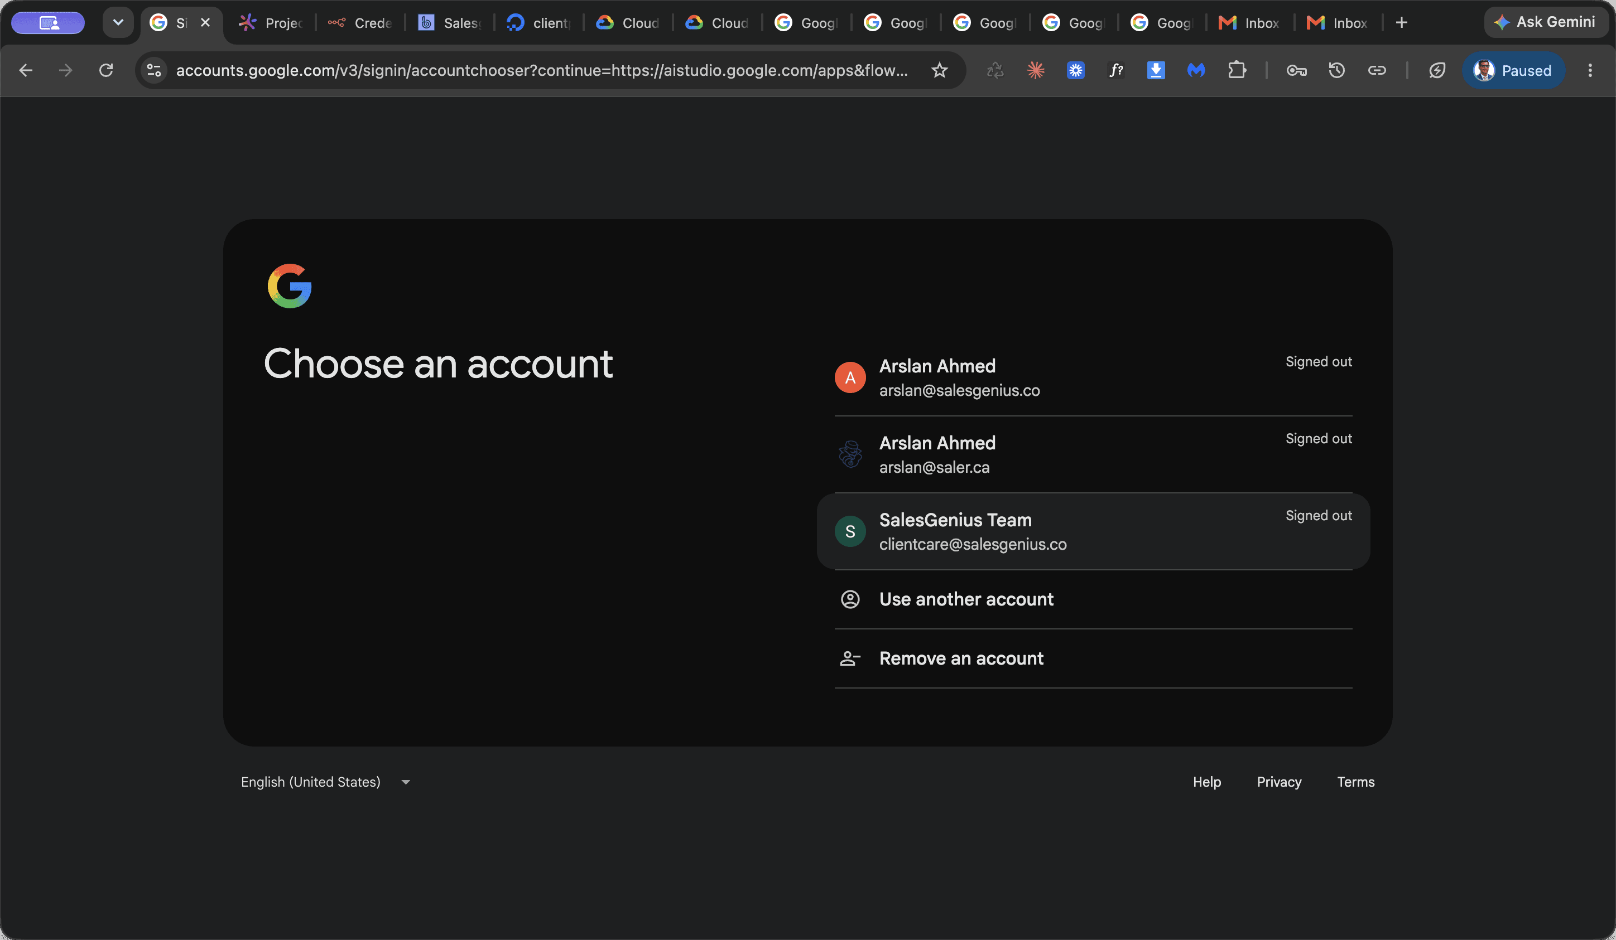1616x940 pixels.
Task: Open the blue download arrow extension
Action: coord(1156,70)
